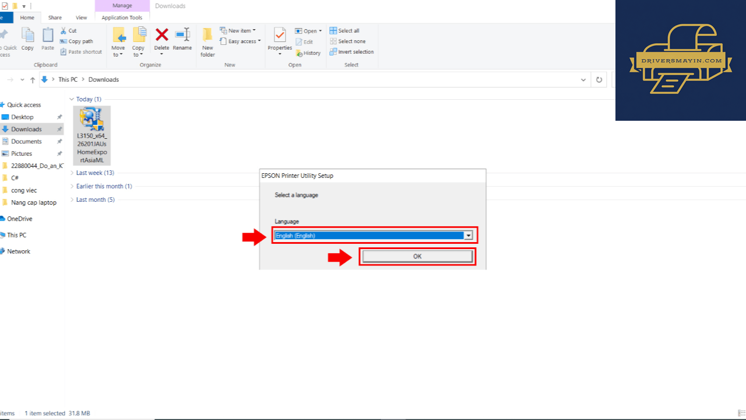Open the Copy to dropdown

138,42
